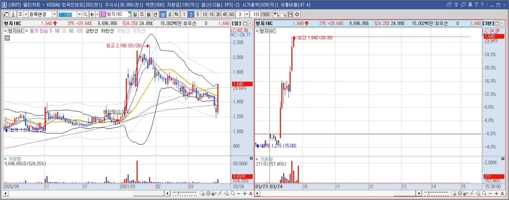
Task: Select the 30 minute interval button
Action: coord(218,14)
